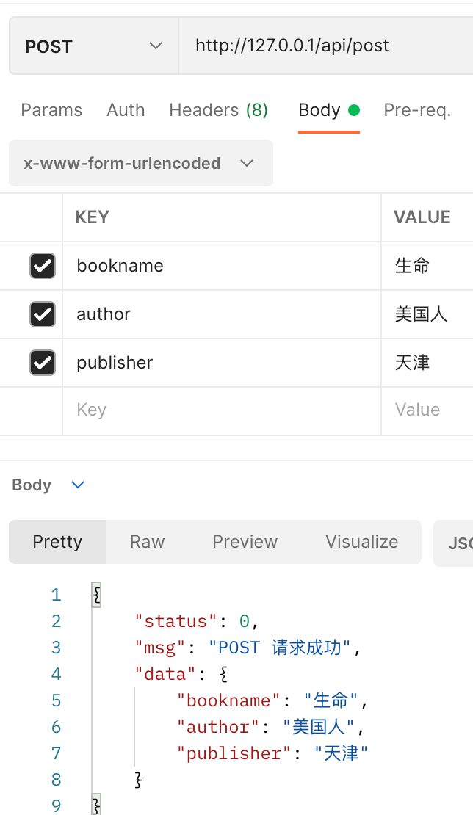This screenshot has height=815, width=473.
Task: Collapse the JSON root object fold marker
Action: (96, 594)
